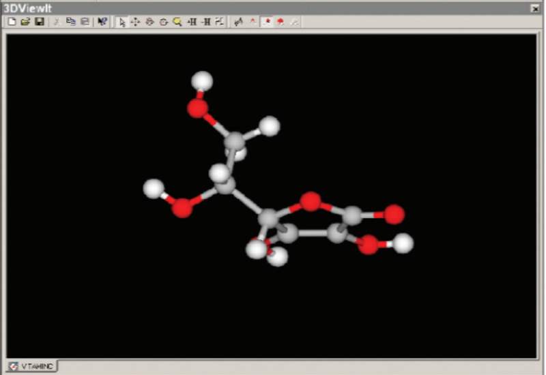The image size is (546, 375).
Task: Switch to the VTAMINC document tab
Action: [x=33, y=366]
